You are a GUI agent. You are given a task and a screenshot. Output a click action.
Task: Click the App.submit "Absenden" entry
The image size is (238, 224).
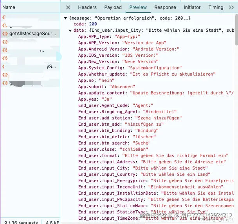point(106,87)
